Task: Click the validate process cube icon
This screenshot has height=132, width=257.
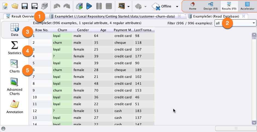Action: tap(80, 6)
